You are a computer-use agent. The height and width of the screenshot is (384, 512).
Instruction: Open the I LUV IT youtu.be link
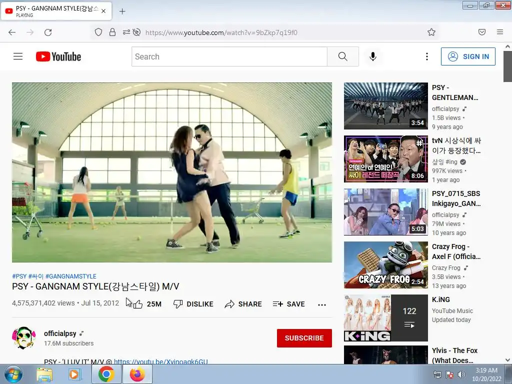click(160, 361)
